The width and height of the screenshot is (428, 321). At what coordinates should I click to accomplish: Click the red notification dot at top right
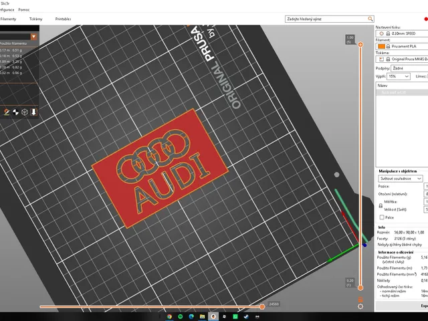point(426,19)
